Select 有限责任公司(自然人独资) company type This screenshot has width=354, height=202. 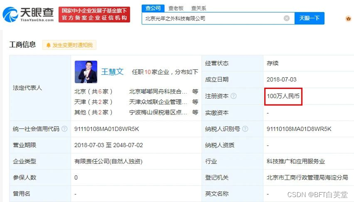pyautogui.click(x=108, y=162)
